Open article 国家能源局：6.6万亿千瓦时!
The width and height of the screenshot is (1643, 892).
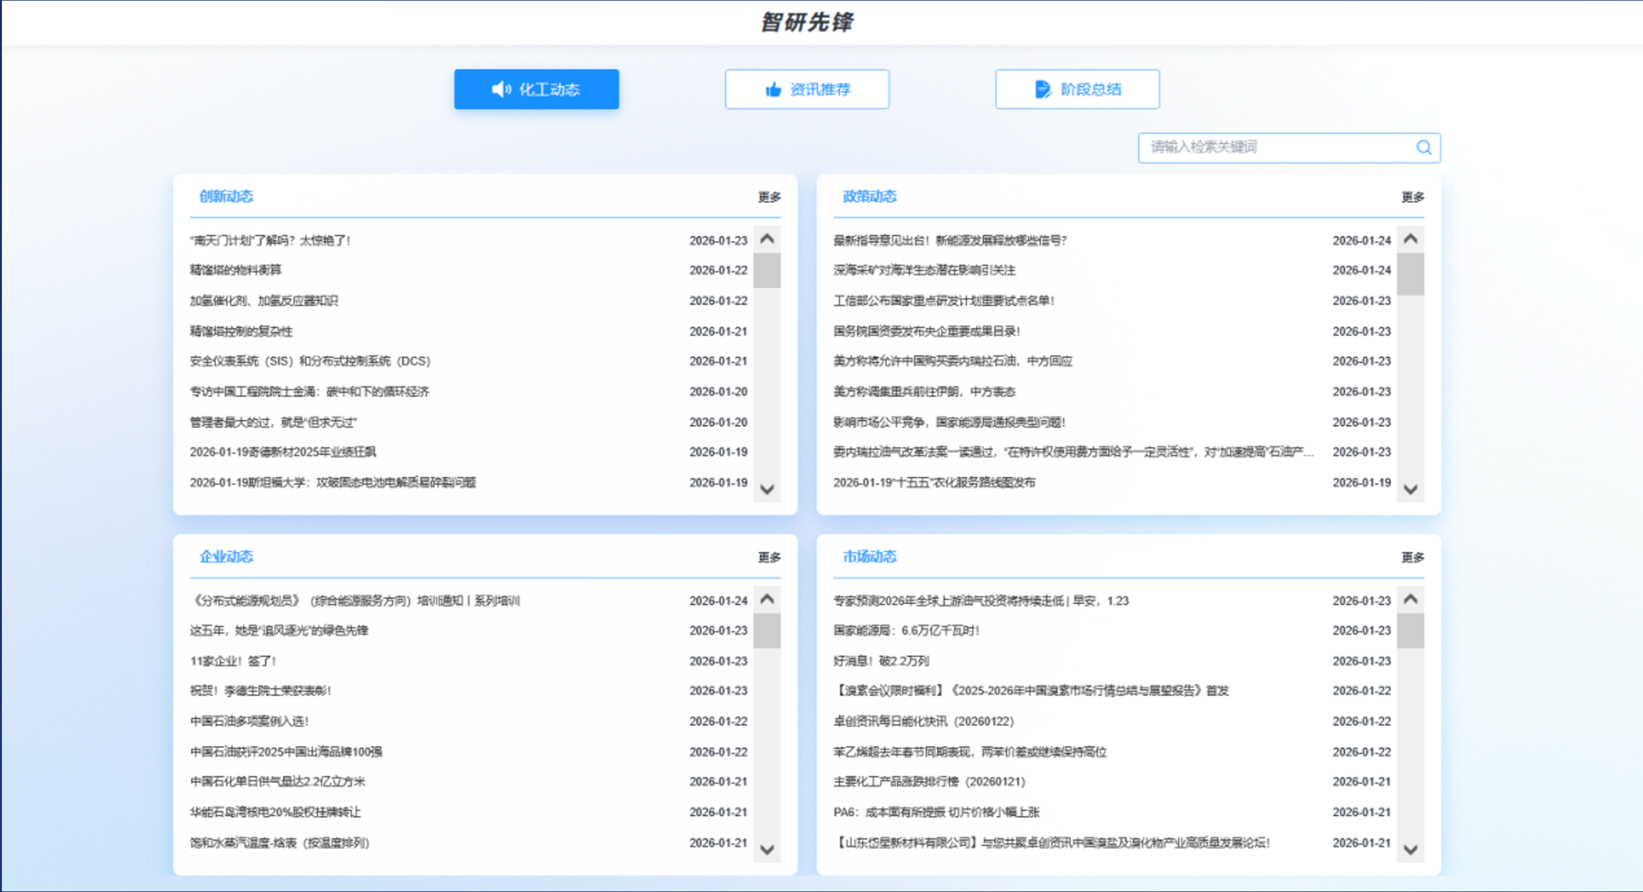point(906,630)
